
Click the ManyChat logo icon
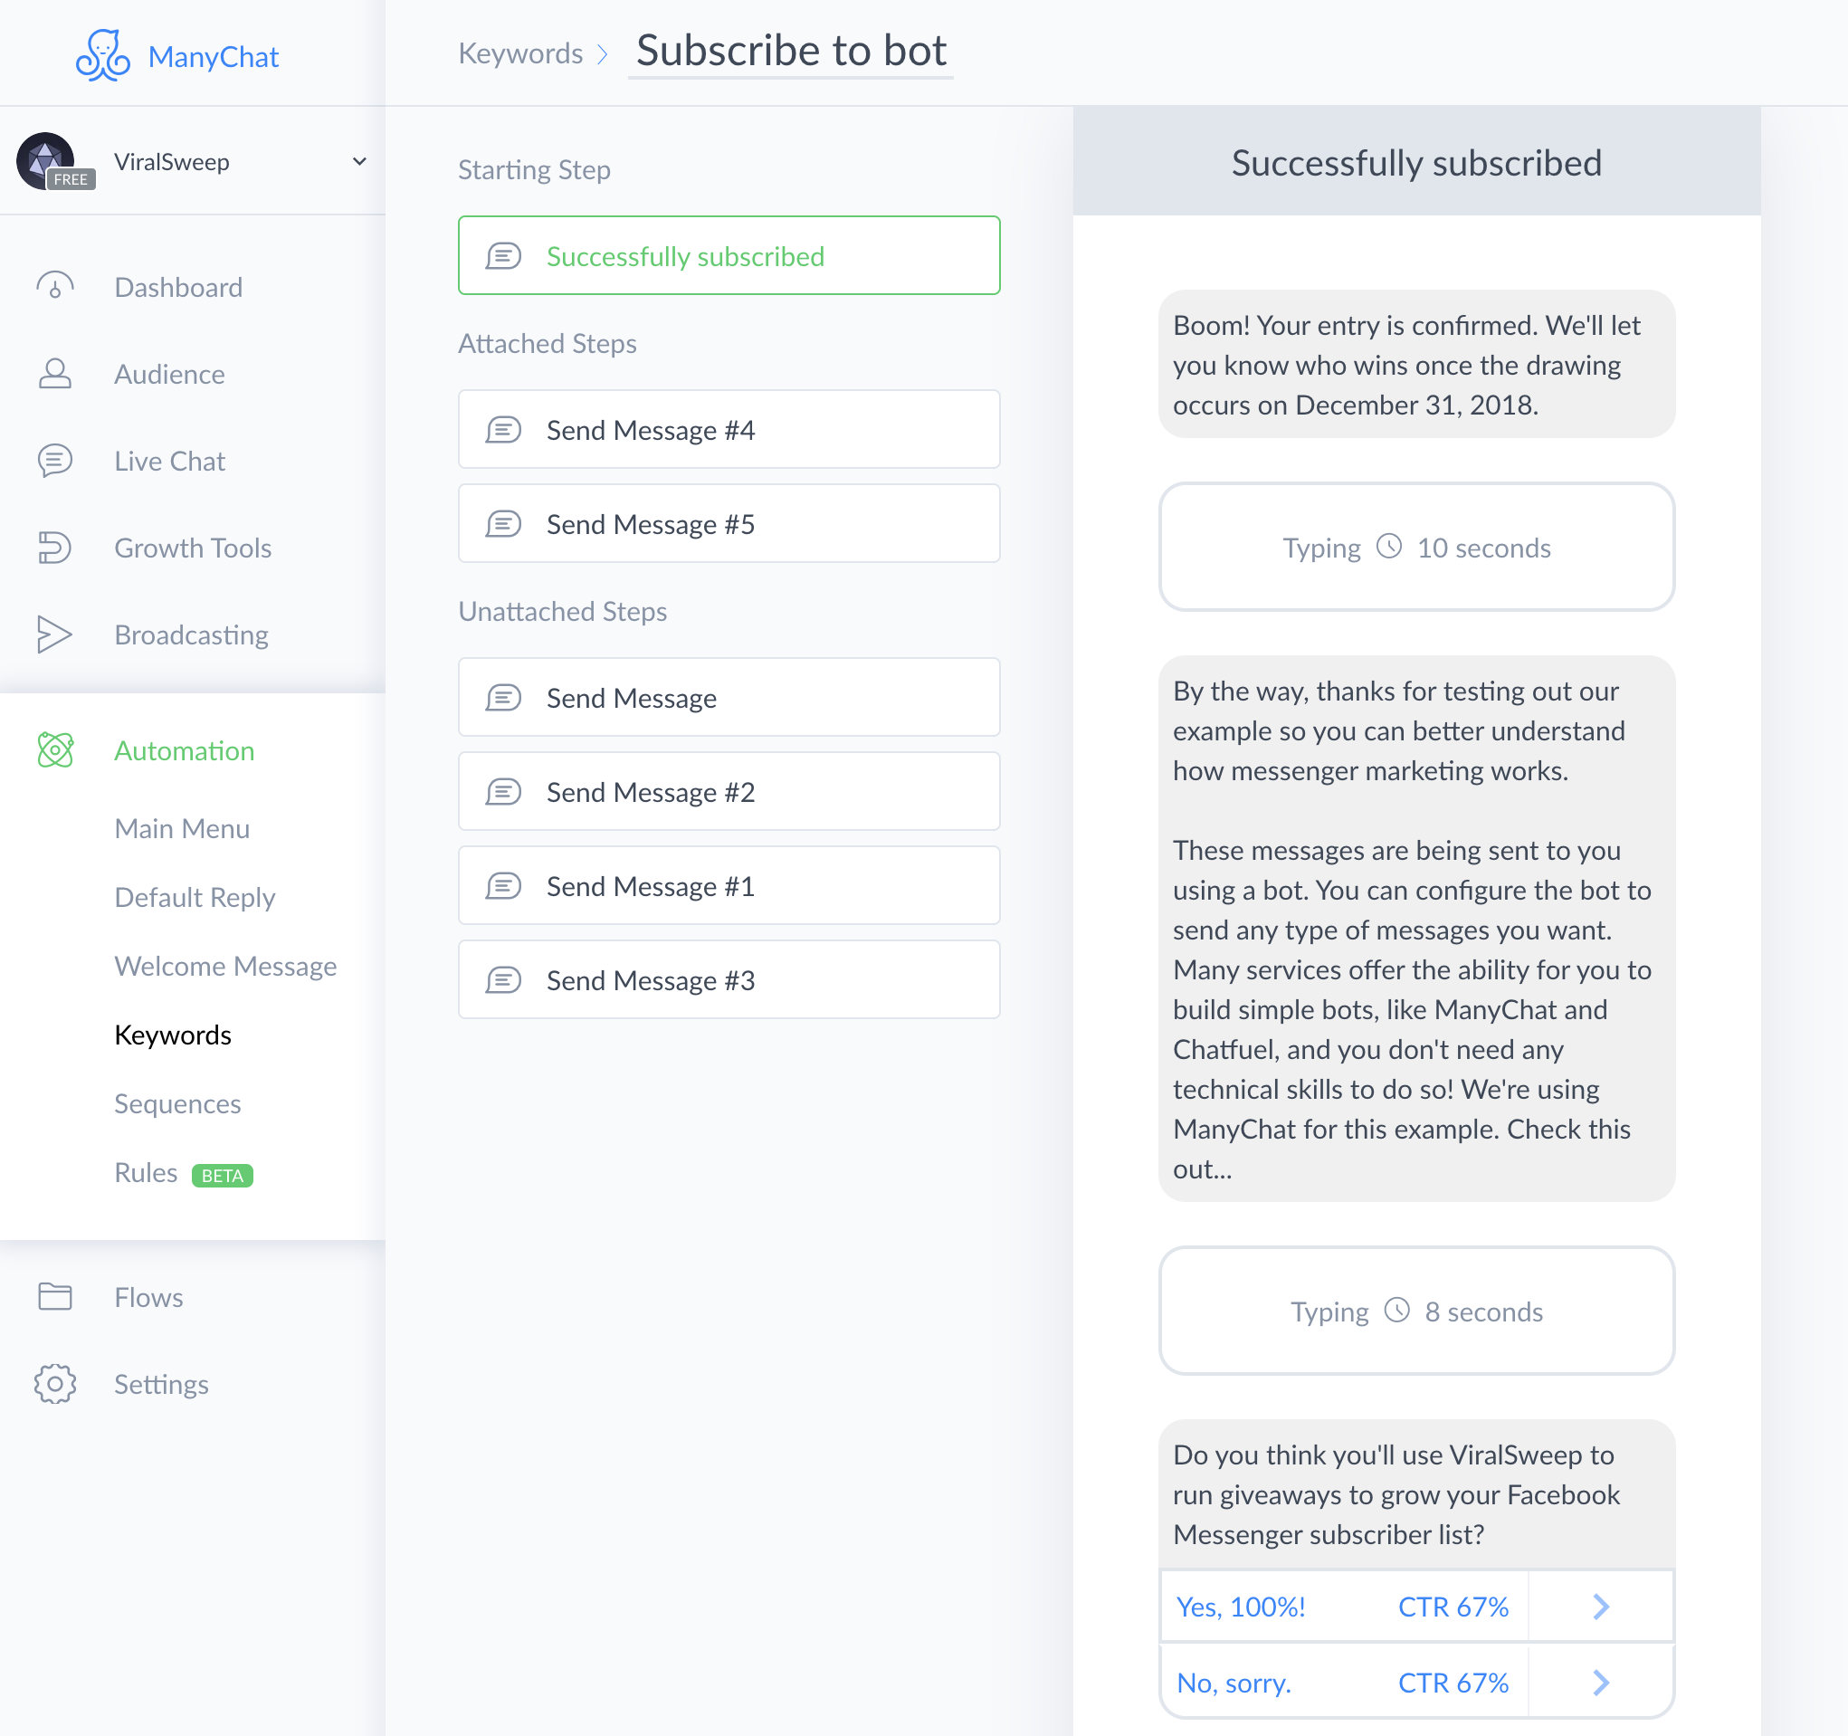click(102, 56)
